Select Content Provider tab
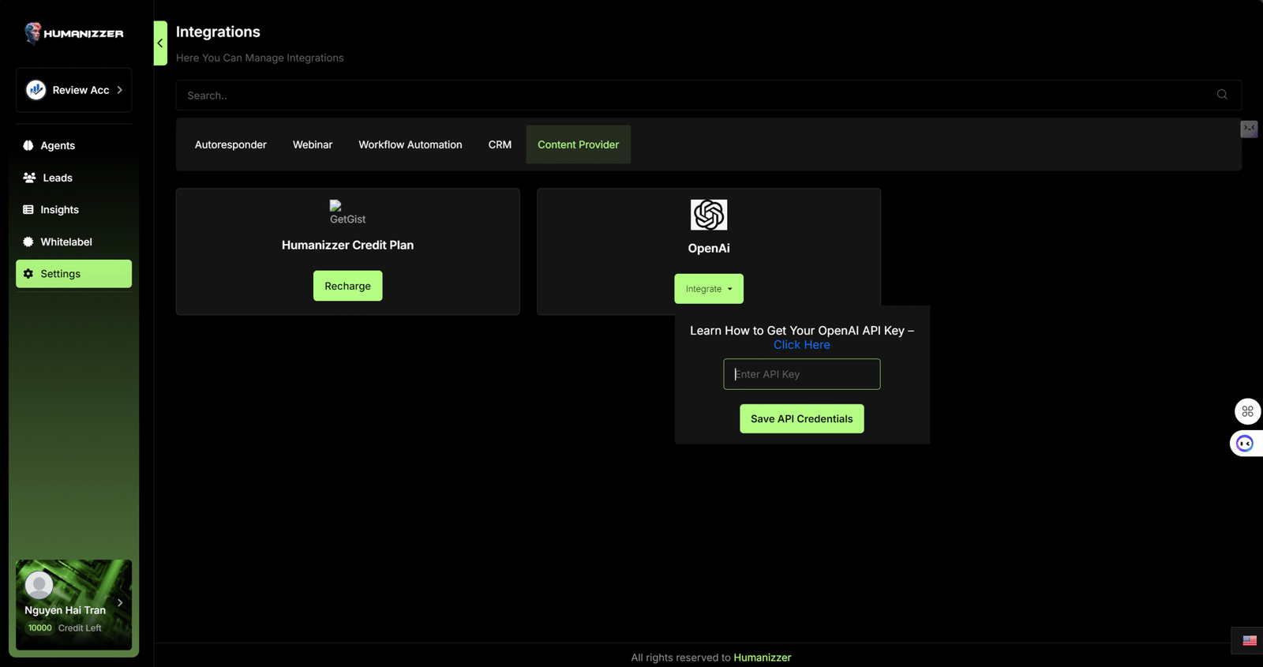1263x667 pixels. 579,144
